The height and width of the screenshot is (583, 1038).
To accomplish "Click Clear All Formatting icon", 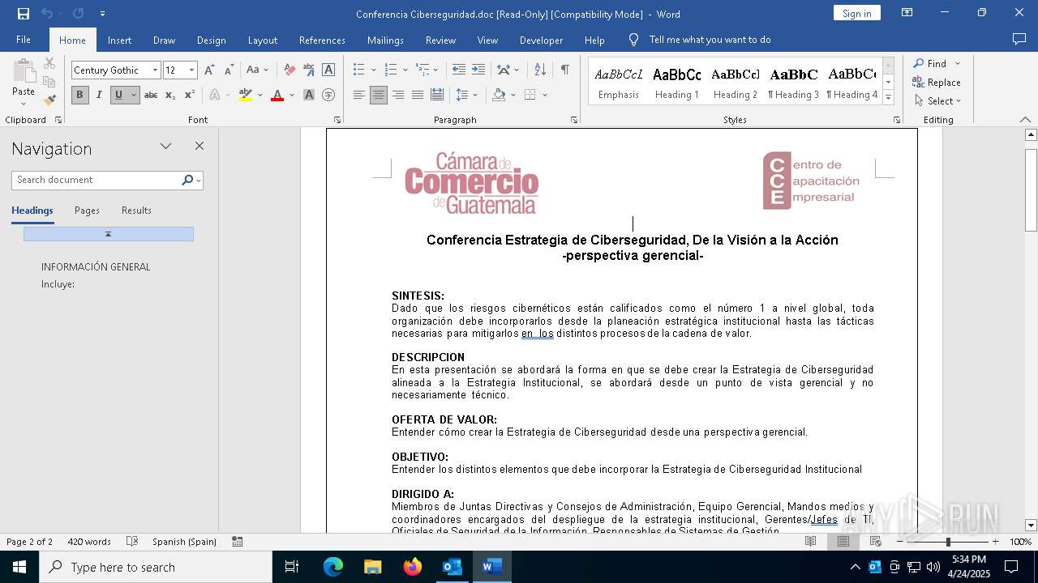I will (x=290, y=70).
